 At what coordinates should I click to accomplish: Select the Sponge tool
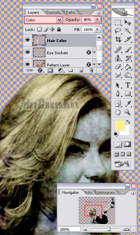click(127, 75)
